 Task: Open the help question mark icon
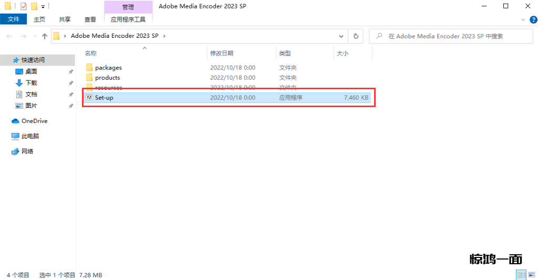tap(531, 19)
